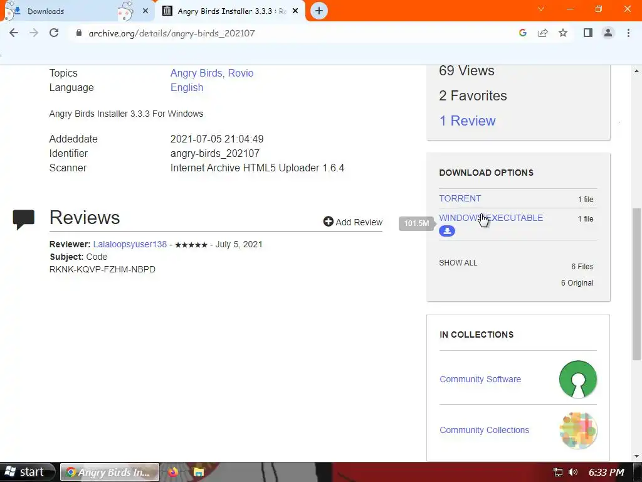Click the Reviews speech bubble icon
Viewport: 642px width, 482px height.
(23, 219)
